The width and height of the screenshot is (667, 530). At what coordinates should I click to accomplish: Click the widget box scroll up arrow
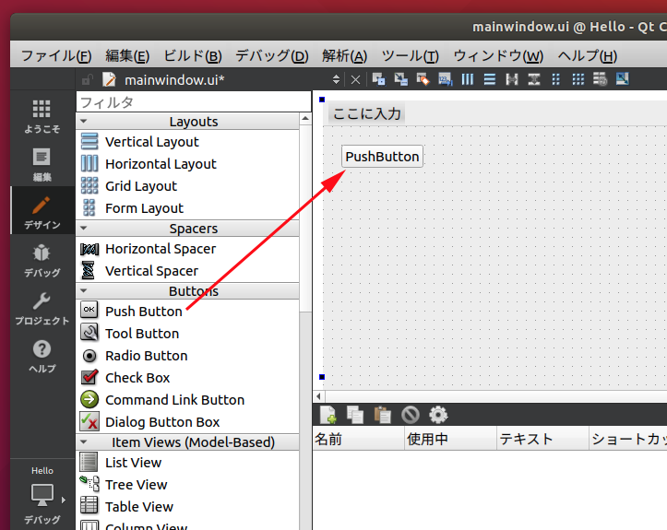point(305,119)
